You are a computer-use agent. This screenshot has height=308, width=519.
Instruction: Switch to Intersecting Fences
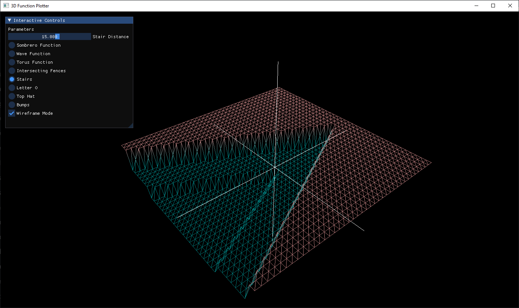coord(11,70)
